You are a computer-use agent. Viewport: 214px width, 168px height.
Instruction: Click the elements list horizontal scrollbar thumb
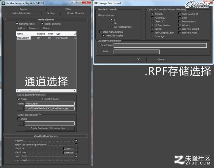[x=30, y=91]
